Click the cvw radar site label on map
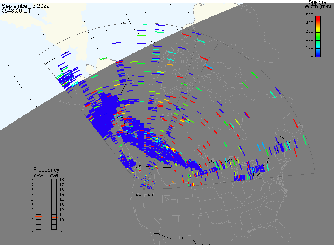 pyautogui.click(x=138, y=195)
